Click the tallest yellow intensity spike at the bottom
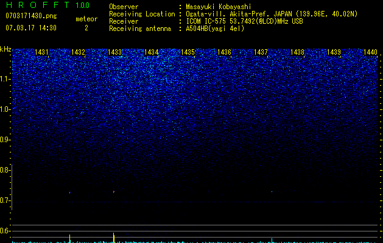 coord(114,238)
